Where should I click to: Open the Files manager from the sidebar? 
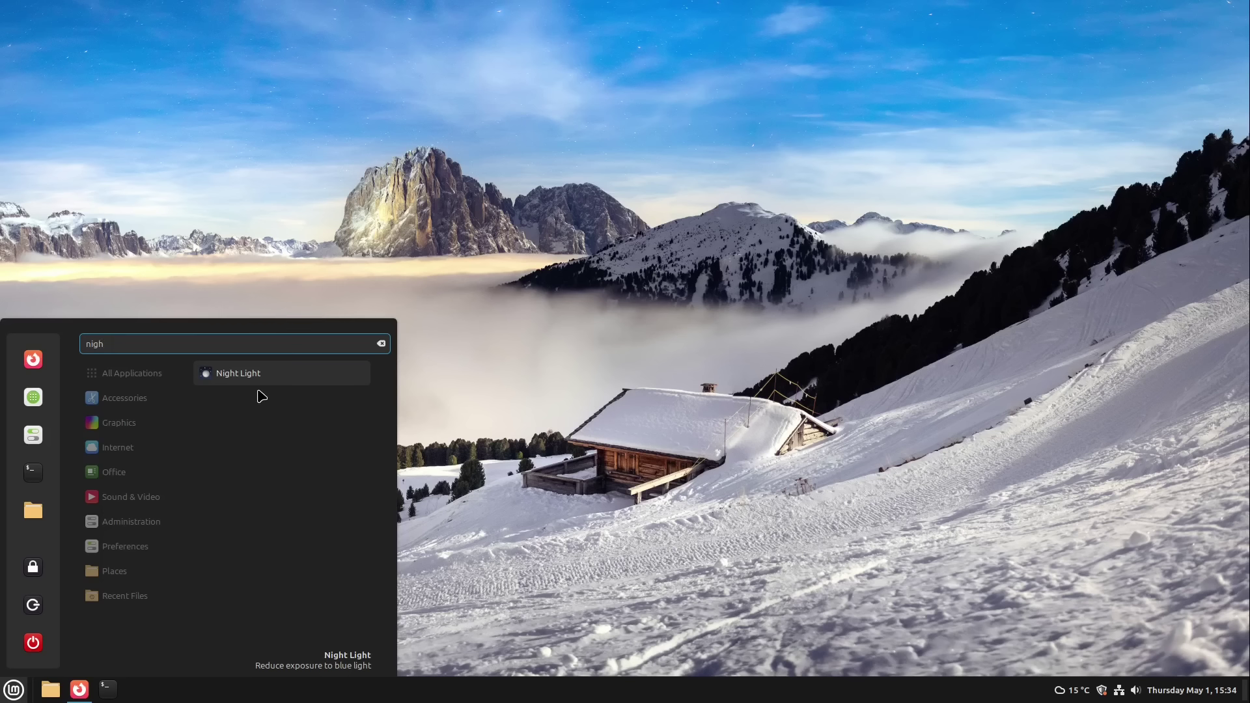pos(33,511)
